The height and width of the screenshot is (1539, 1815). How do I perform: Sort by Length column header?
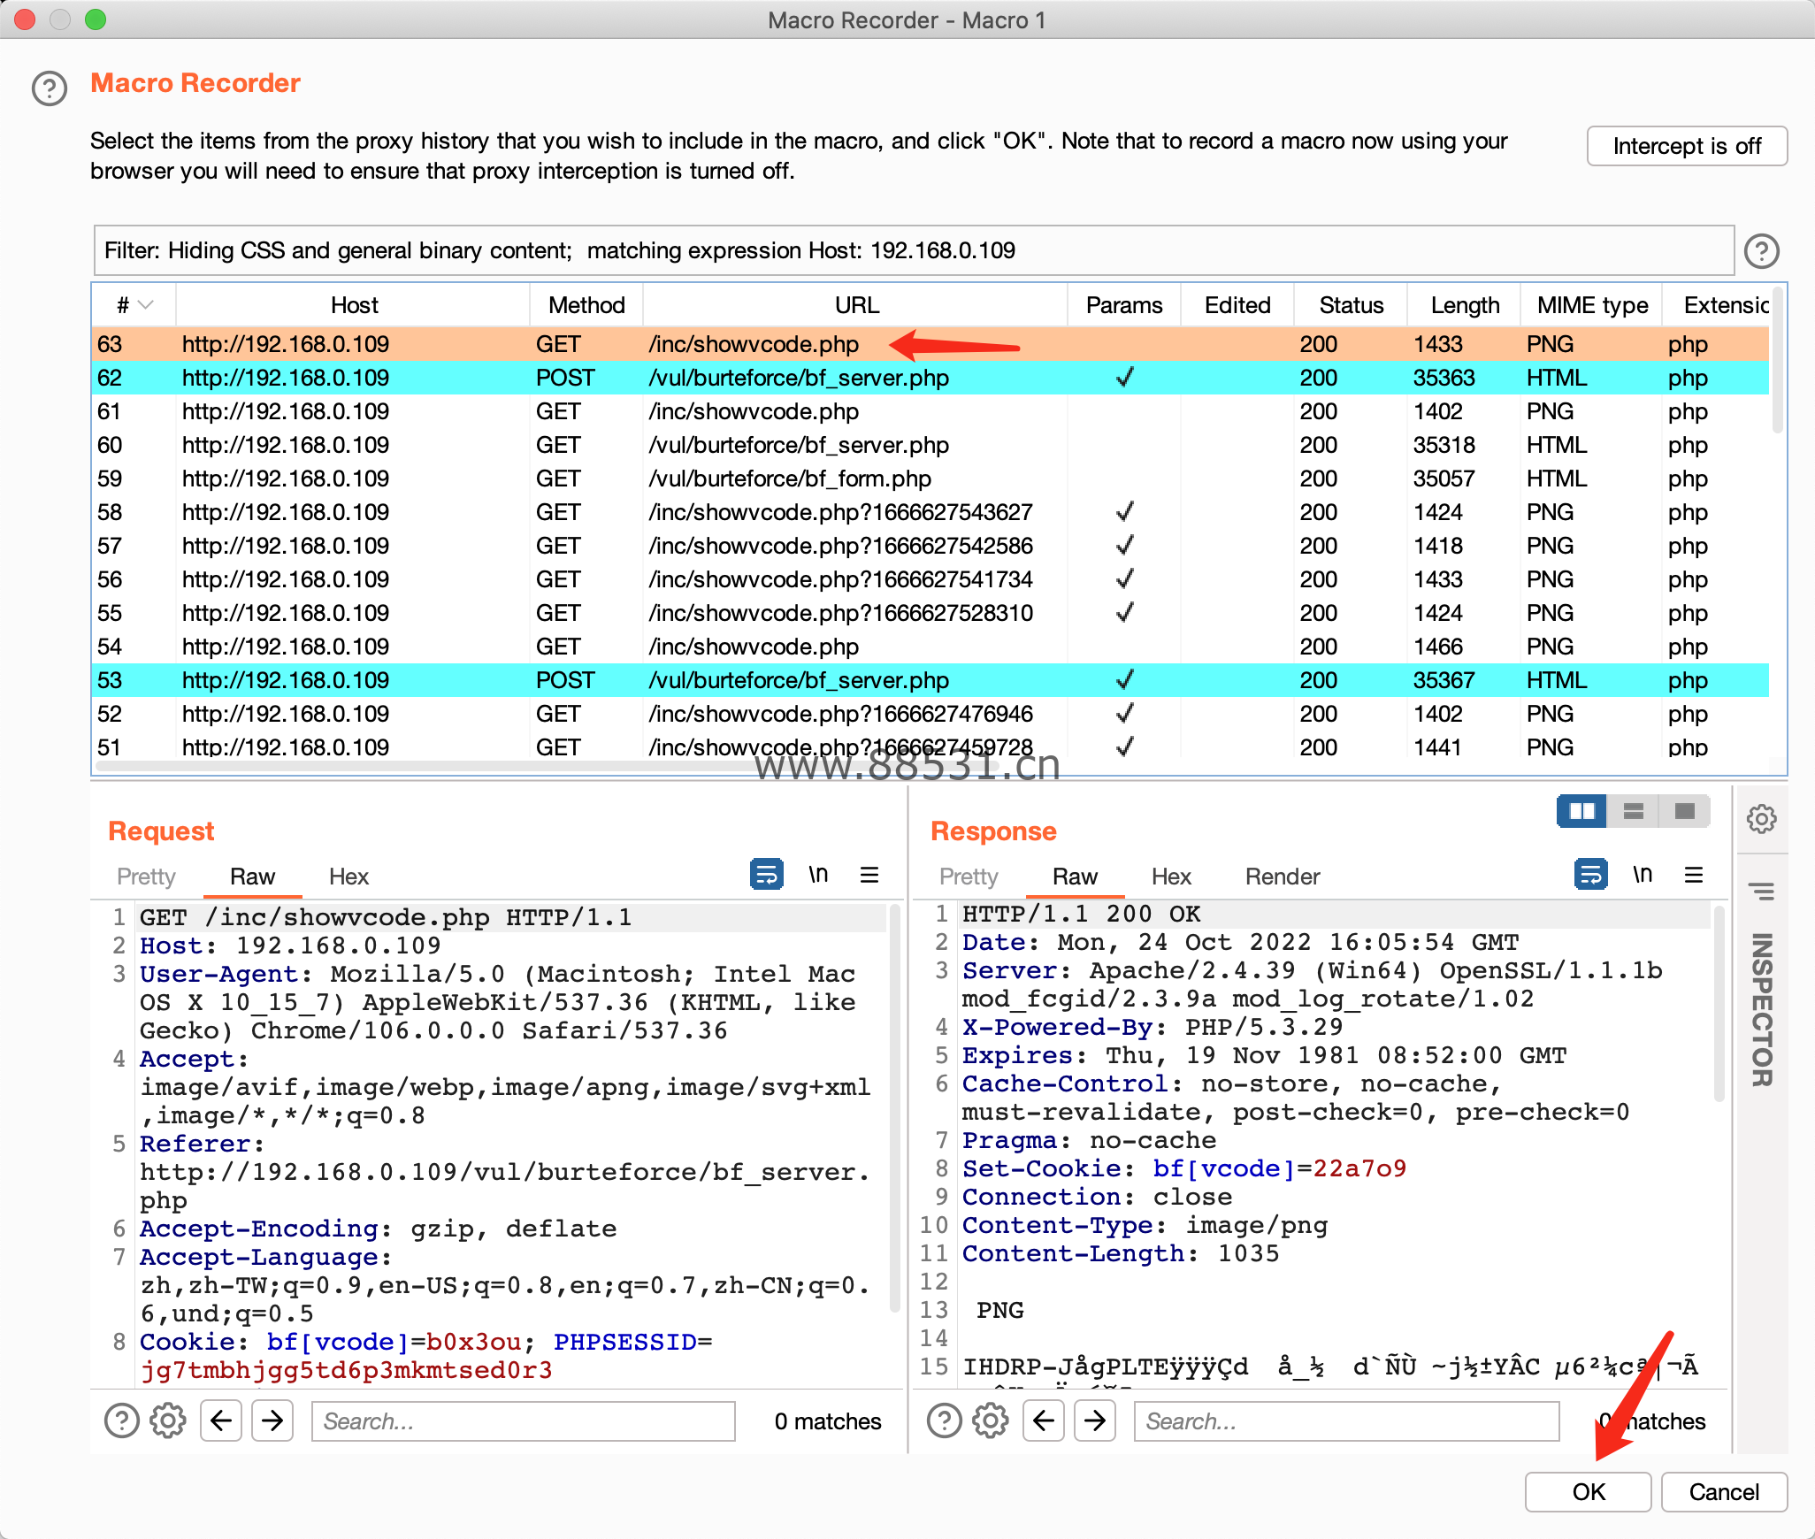(1465, 305)
